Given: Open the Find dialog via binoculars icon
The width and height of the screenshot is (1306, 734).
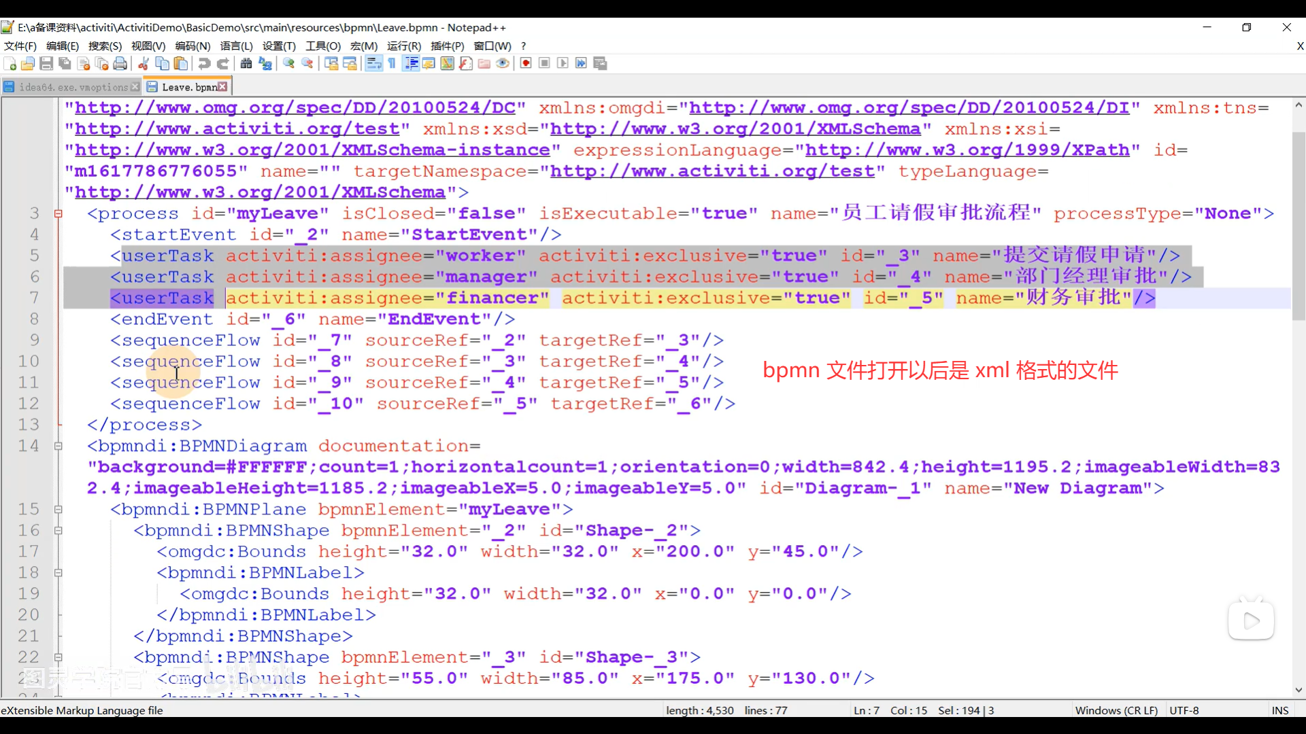Looking at the screenshot, I should [x=246, y=63].
